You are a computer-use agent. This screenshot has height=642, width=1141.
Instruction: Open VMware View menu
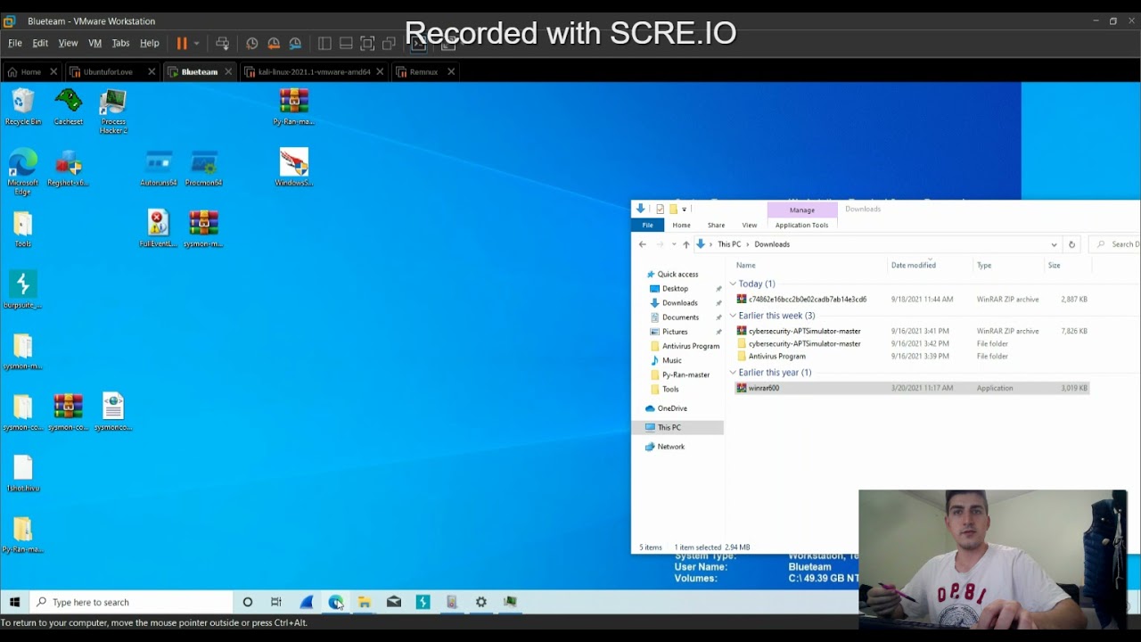click(x=68, y=43)
